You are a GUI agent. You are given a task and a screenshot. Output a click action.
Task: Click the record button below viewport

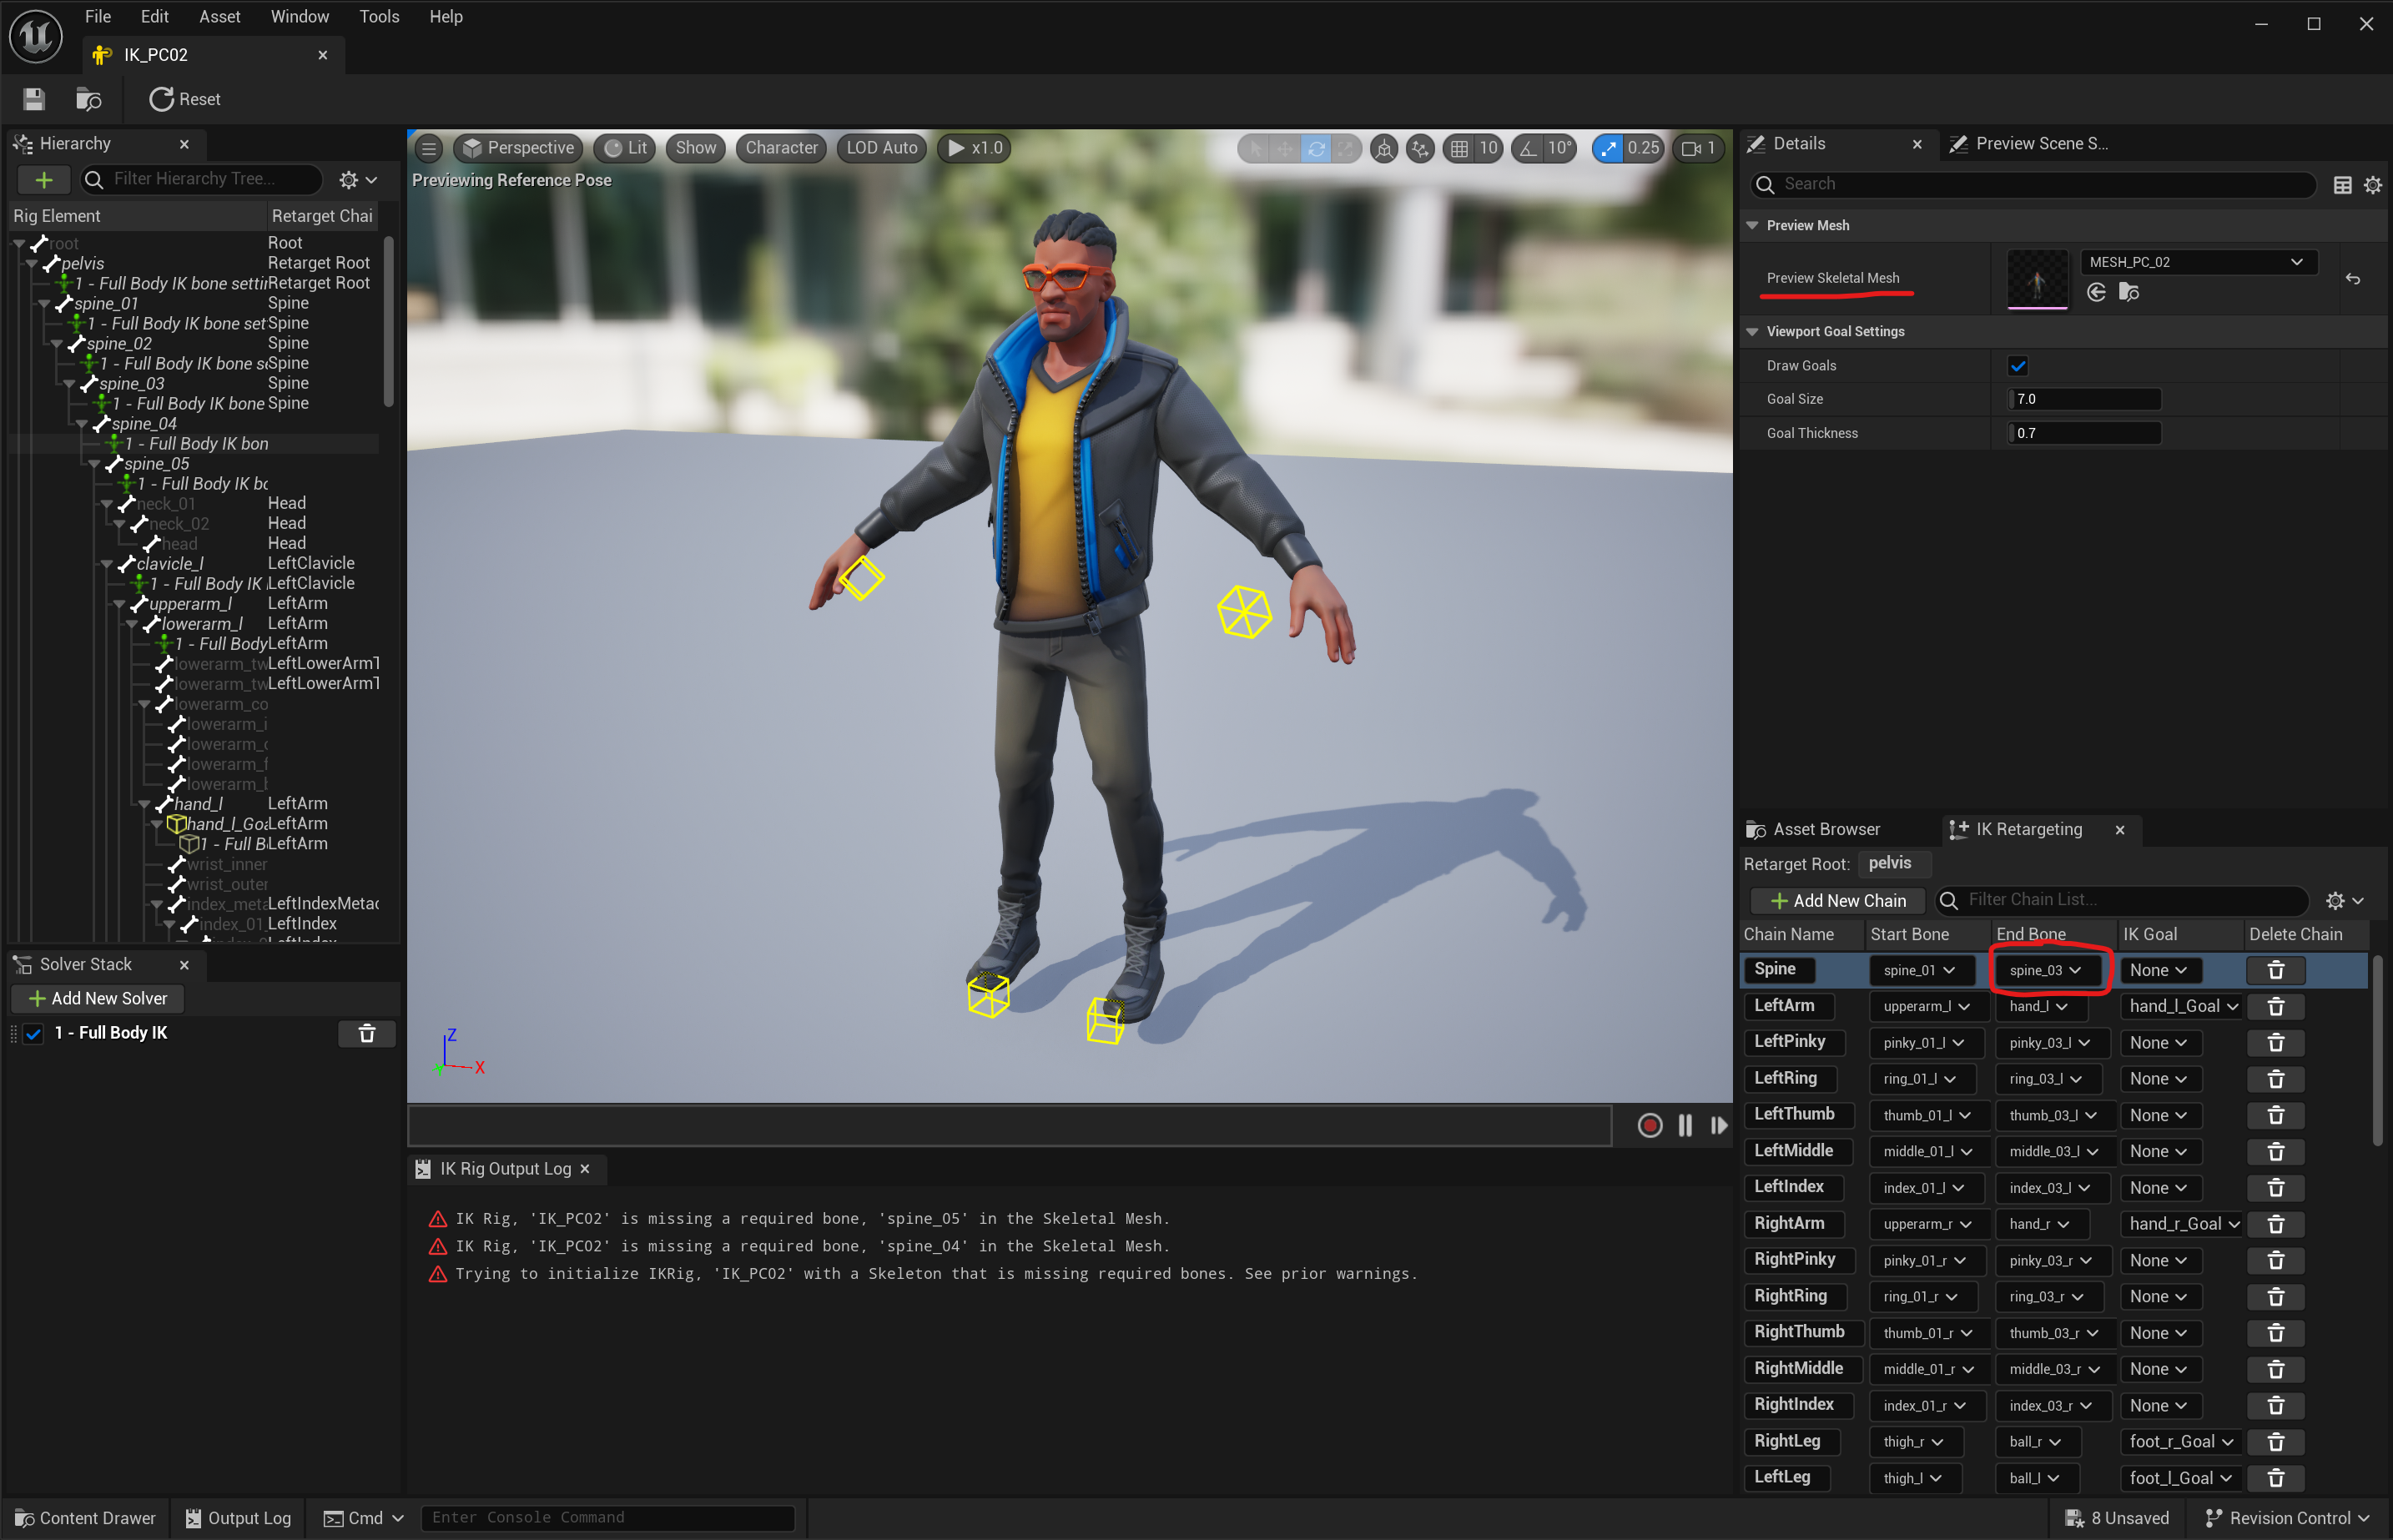click(1650, 1126)
